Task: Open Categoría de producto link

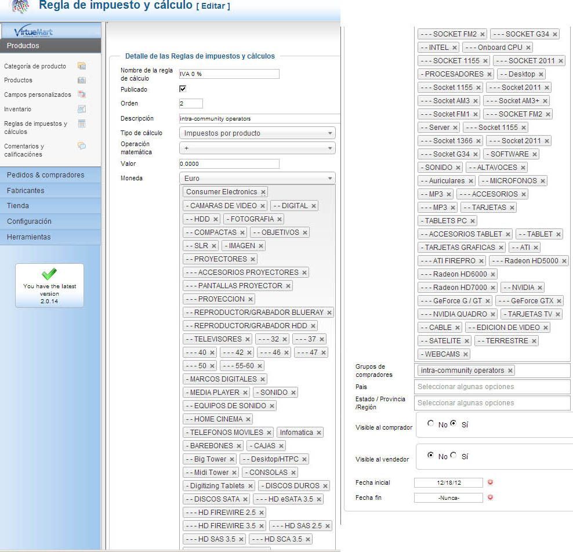Action: click(x=35, y=66)
